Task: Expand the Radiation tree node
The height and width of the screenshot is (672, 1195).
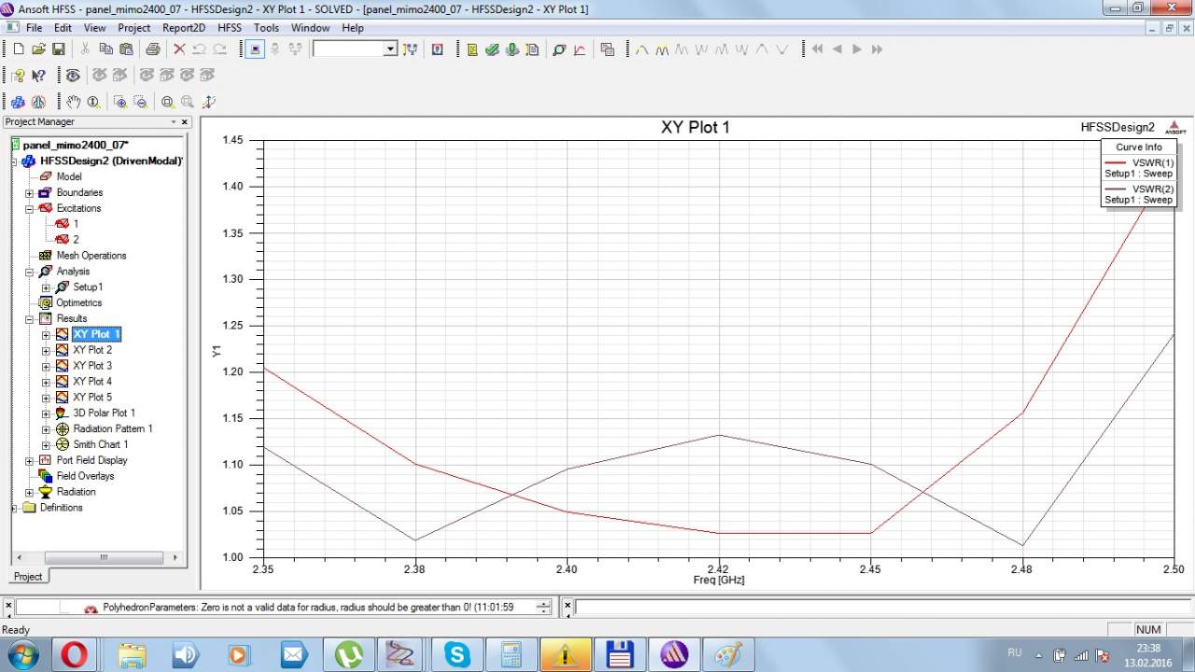Action: click(x=30, y=493)
